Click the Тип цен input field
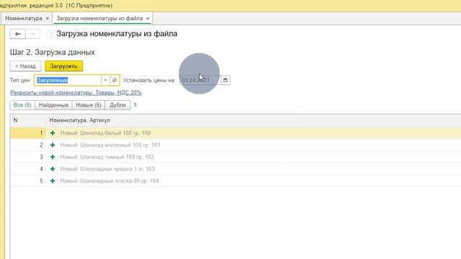The width and height of the screenshot is (461, 259). [x=68, y=80]
